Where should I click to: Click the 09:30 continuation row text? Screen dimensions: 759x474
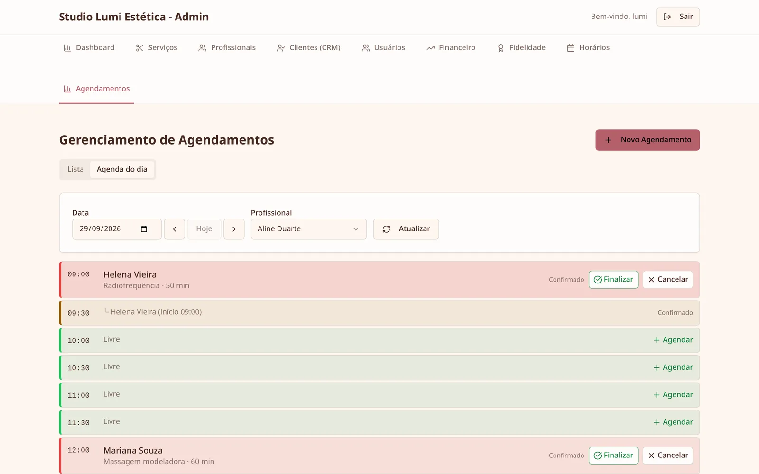point(153,312)
